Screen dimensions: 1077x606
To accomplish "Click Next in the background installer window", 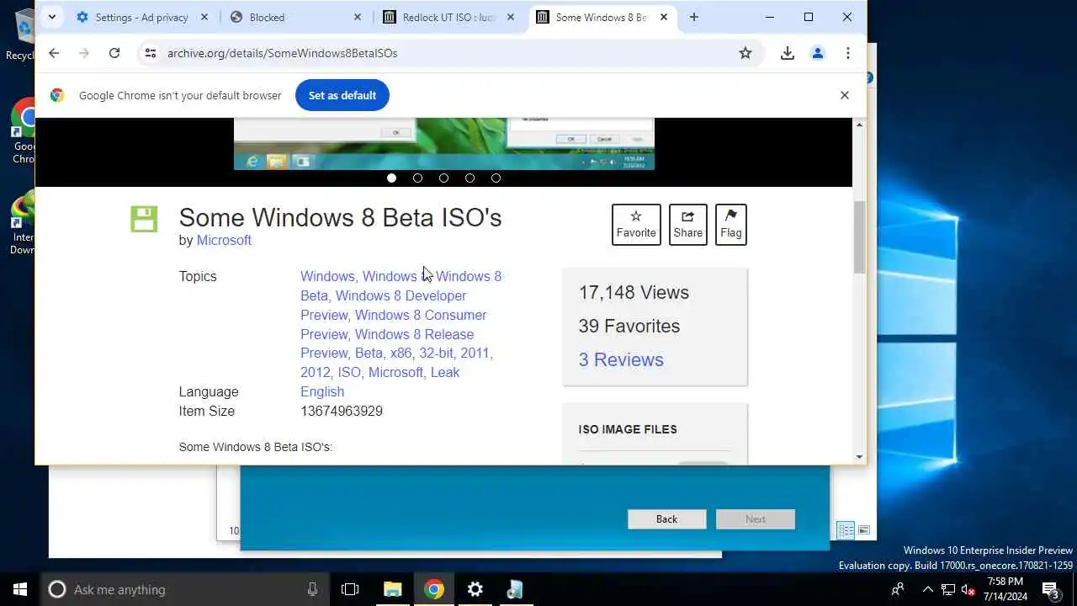I will tap(756, 519).
